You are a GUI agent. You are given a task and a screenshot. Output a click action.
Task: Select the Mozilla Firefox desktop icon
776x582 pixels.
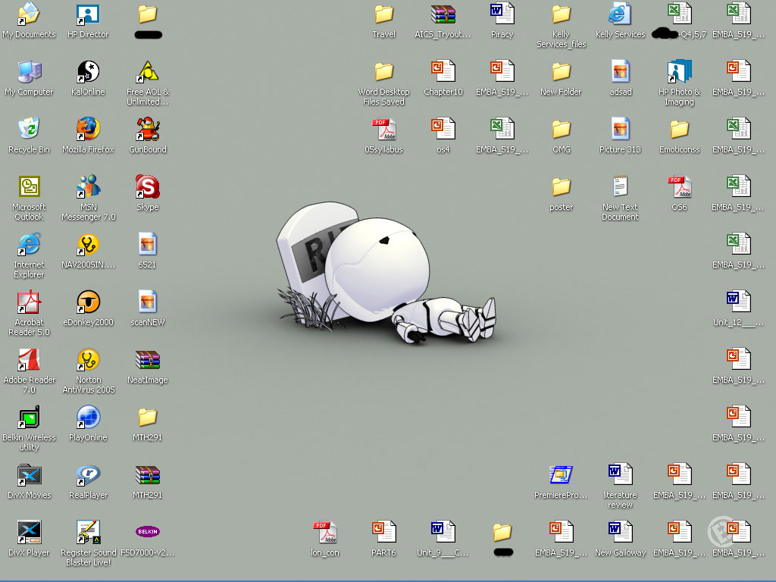(x=88, y=130)
